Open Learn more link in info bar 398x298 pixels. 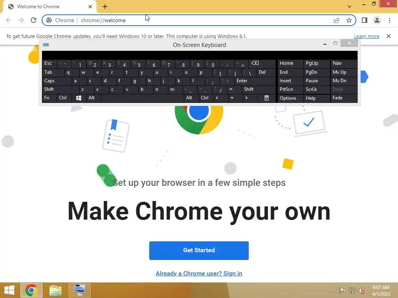(x=367, y=36)
